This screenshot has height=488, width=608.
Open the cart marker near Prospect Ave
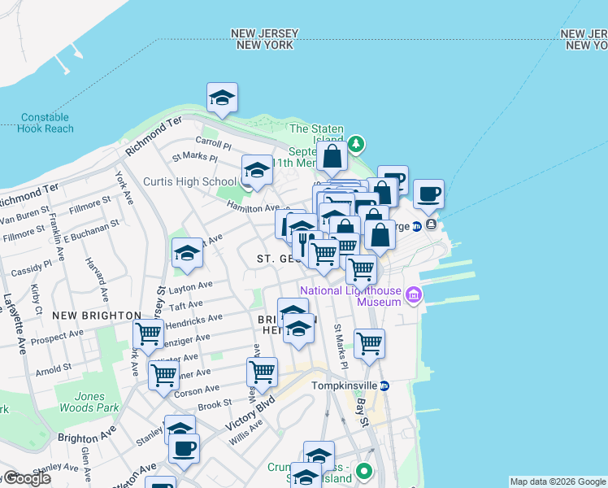pos(148,335)
